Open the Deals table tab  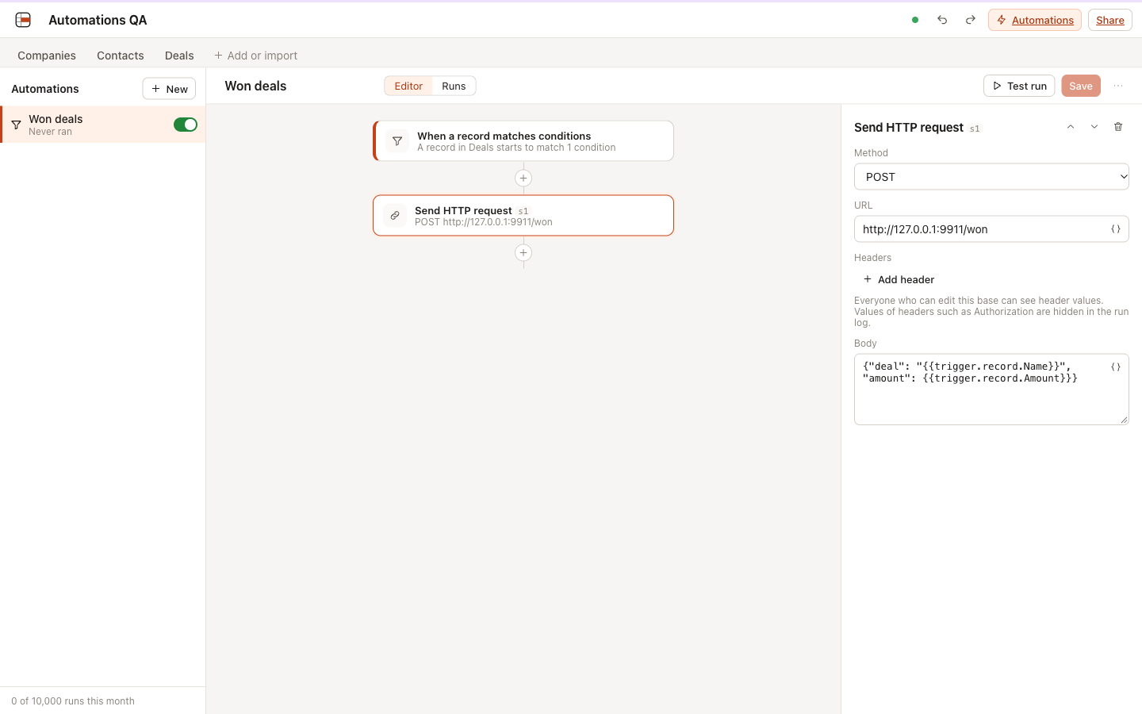point(179,56)
